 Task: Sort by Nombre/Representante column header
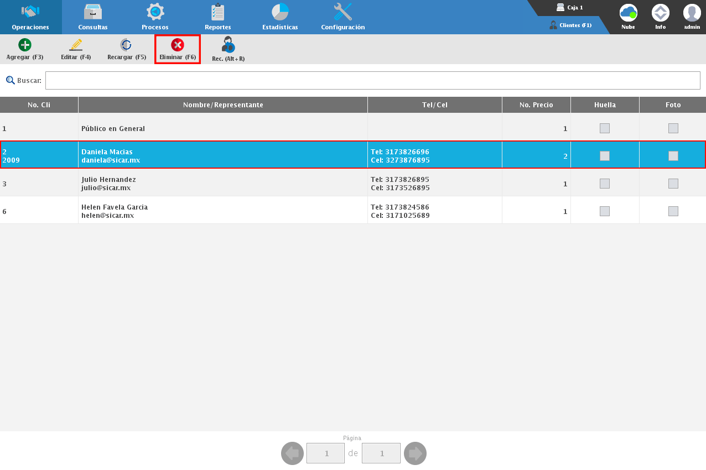point(223,105)
